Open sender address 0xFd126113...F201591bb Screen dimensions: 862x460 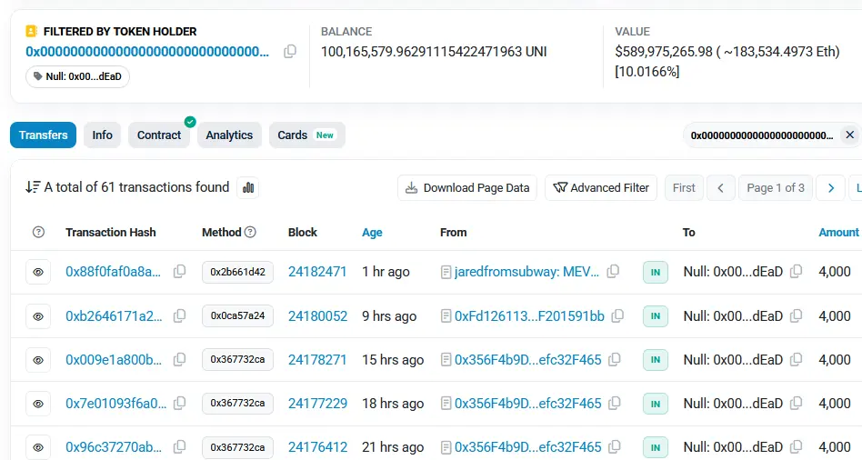pos(529,316)
